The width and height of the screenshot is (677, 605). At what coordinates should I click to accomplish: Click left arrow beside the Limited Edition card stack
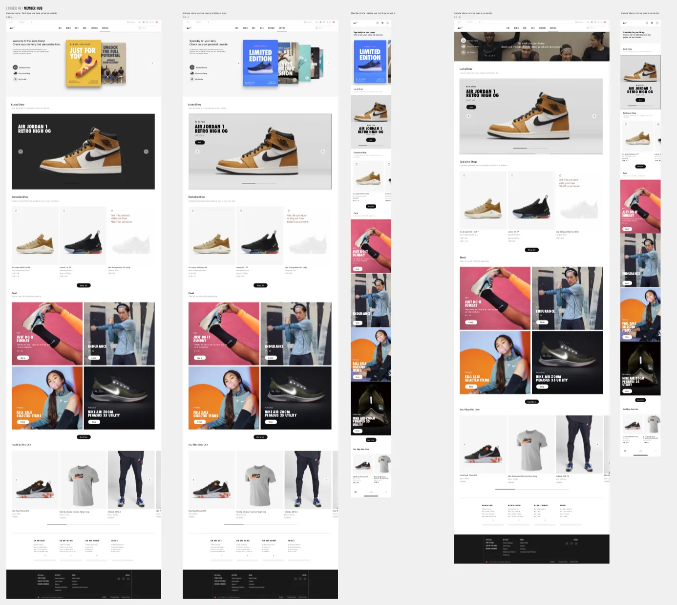[238, 63]
